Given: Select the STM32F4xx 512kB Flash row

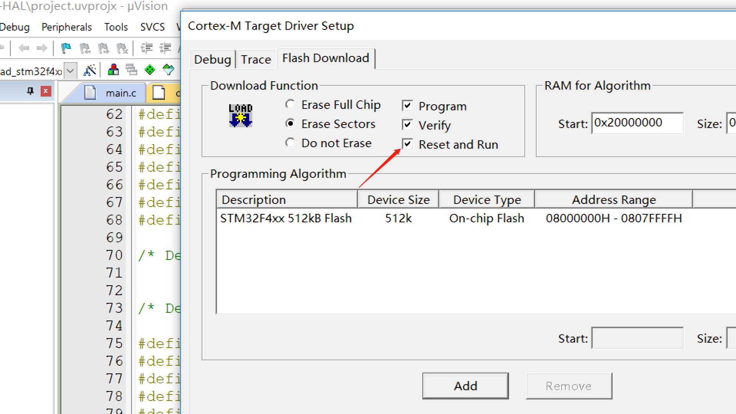Looking at the screenshot, I should pyautogui.click(x=286, y=218).
